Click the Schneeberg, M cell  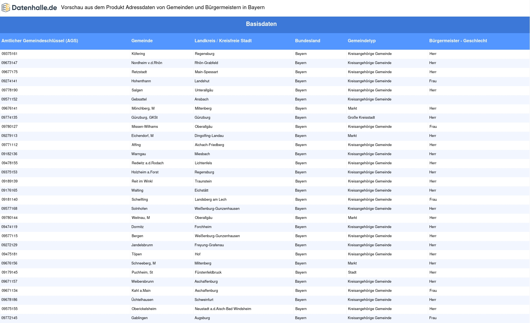(x=143, y=263)
